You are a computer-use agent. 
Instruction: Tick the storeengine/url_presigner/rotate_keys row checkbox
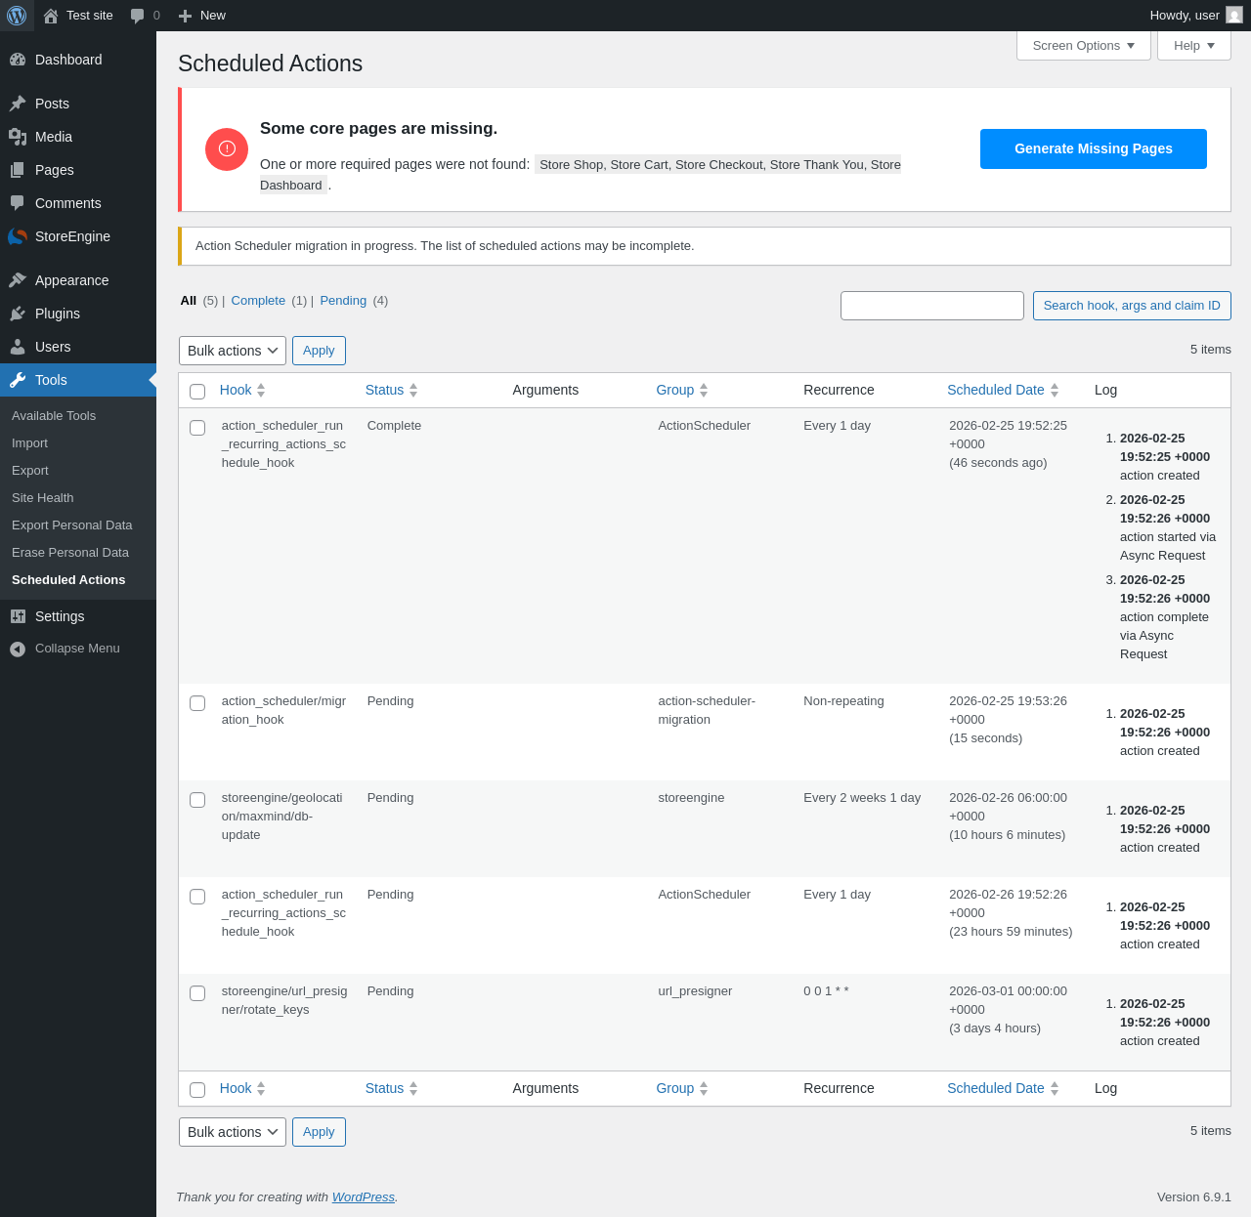point(197,993)
